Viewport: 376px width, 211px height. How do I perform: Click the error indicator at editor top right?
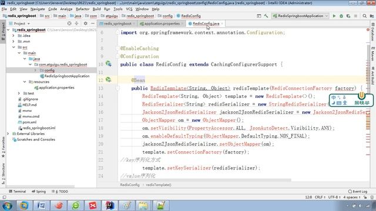point(368,30)
